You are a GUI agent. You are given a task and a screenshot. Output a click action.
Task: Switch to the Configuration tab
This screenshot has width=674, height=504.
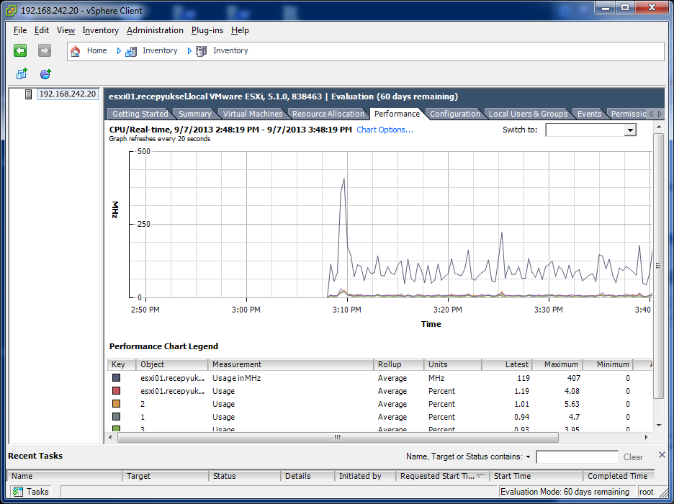tap(455, 114)
